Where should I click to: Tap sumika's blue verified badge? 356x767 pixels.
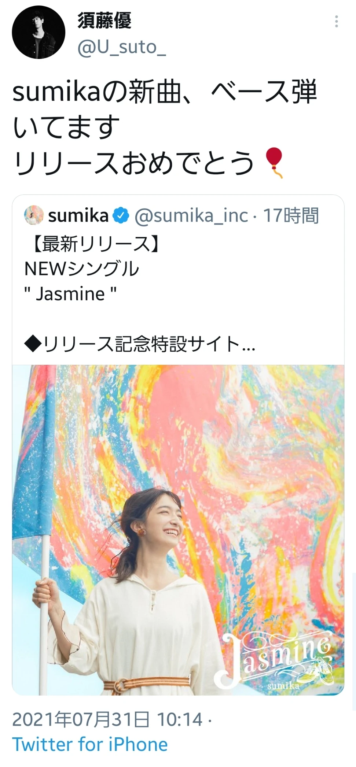121,215
